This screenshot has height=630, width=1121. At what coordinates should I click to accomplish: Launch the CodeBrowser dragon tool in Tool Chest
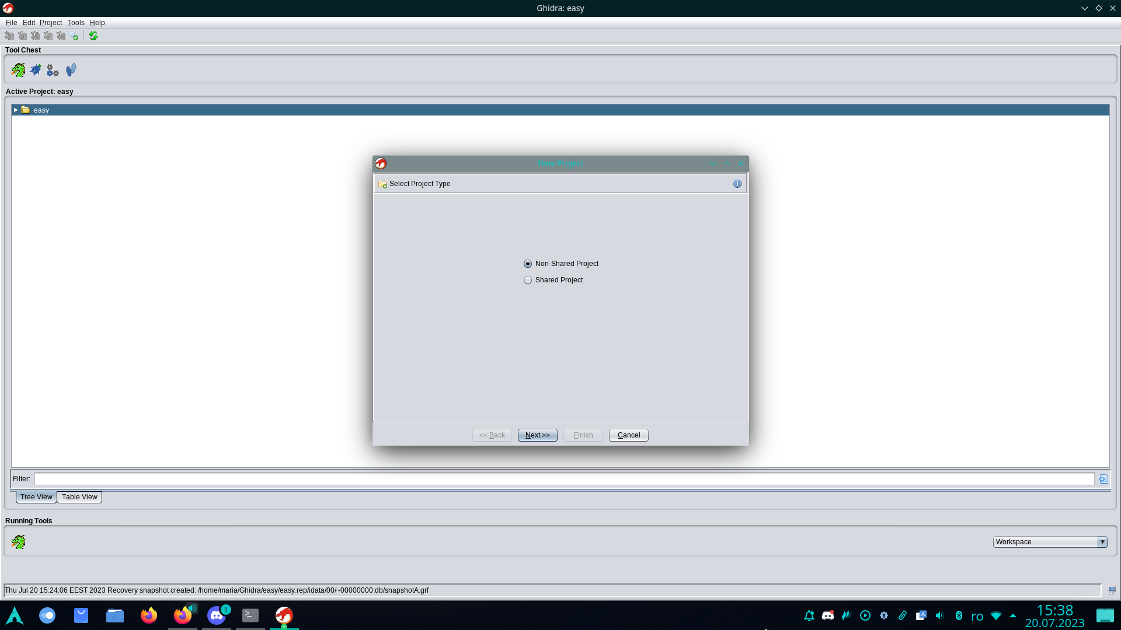[x=18, y=70]
